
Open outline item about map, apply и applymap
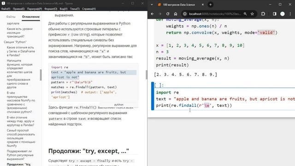point(20,121)
